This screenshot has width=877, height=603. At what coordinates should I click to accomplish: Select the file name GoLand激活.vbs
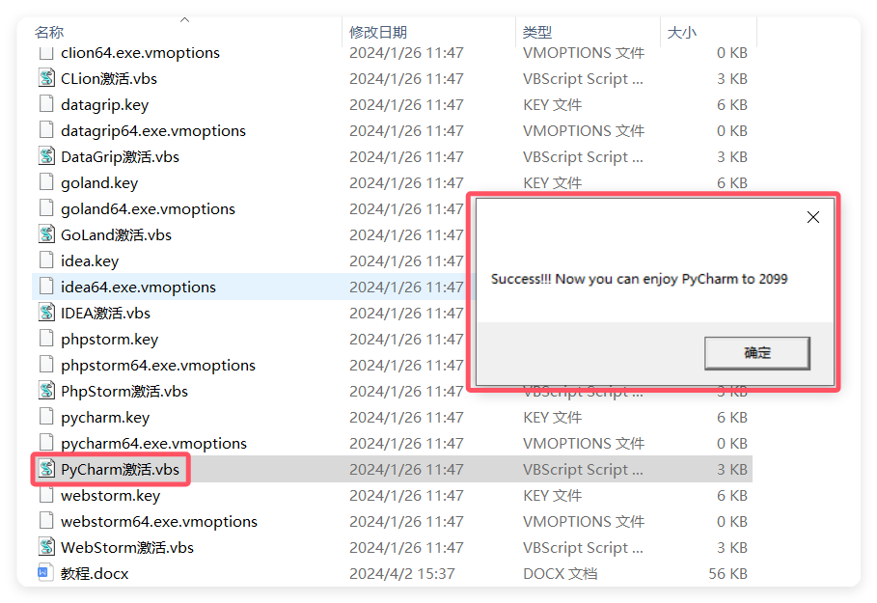click(x=117, y=235)
